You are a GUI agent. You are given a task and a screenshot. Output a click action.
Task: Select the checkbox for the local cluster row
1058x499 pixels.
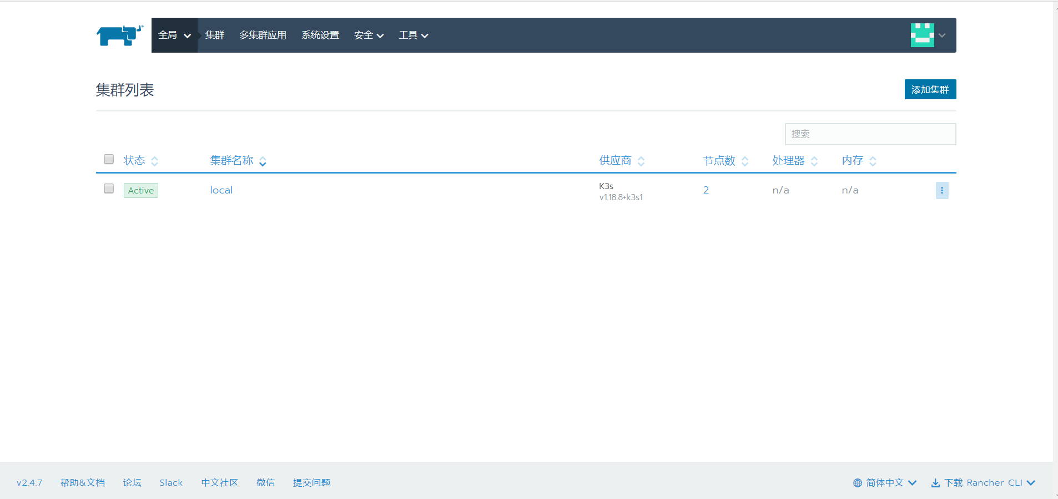tap(108, 189)
